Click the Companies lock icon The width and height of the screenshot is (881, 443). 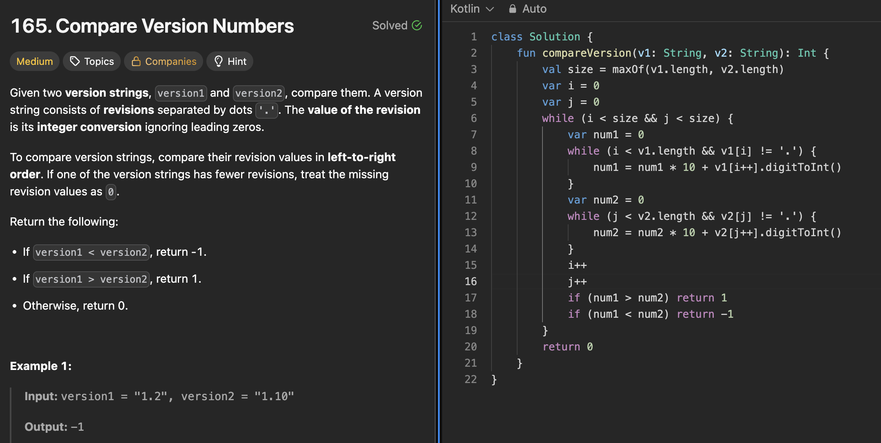[x=136, y=61]
